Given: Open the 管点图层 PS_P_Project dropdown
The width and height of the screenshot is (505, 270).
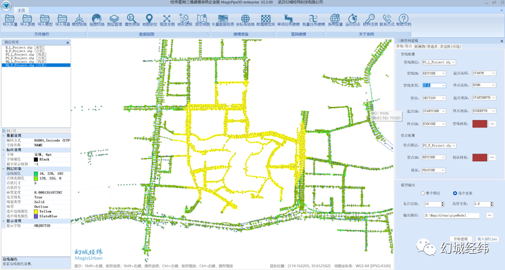Looking at the screenshot, I should (439, 146).
